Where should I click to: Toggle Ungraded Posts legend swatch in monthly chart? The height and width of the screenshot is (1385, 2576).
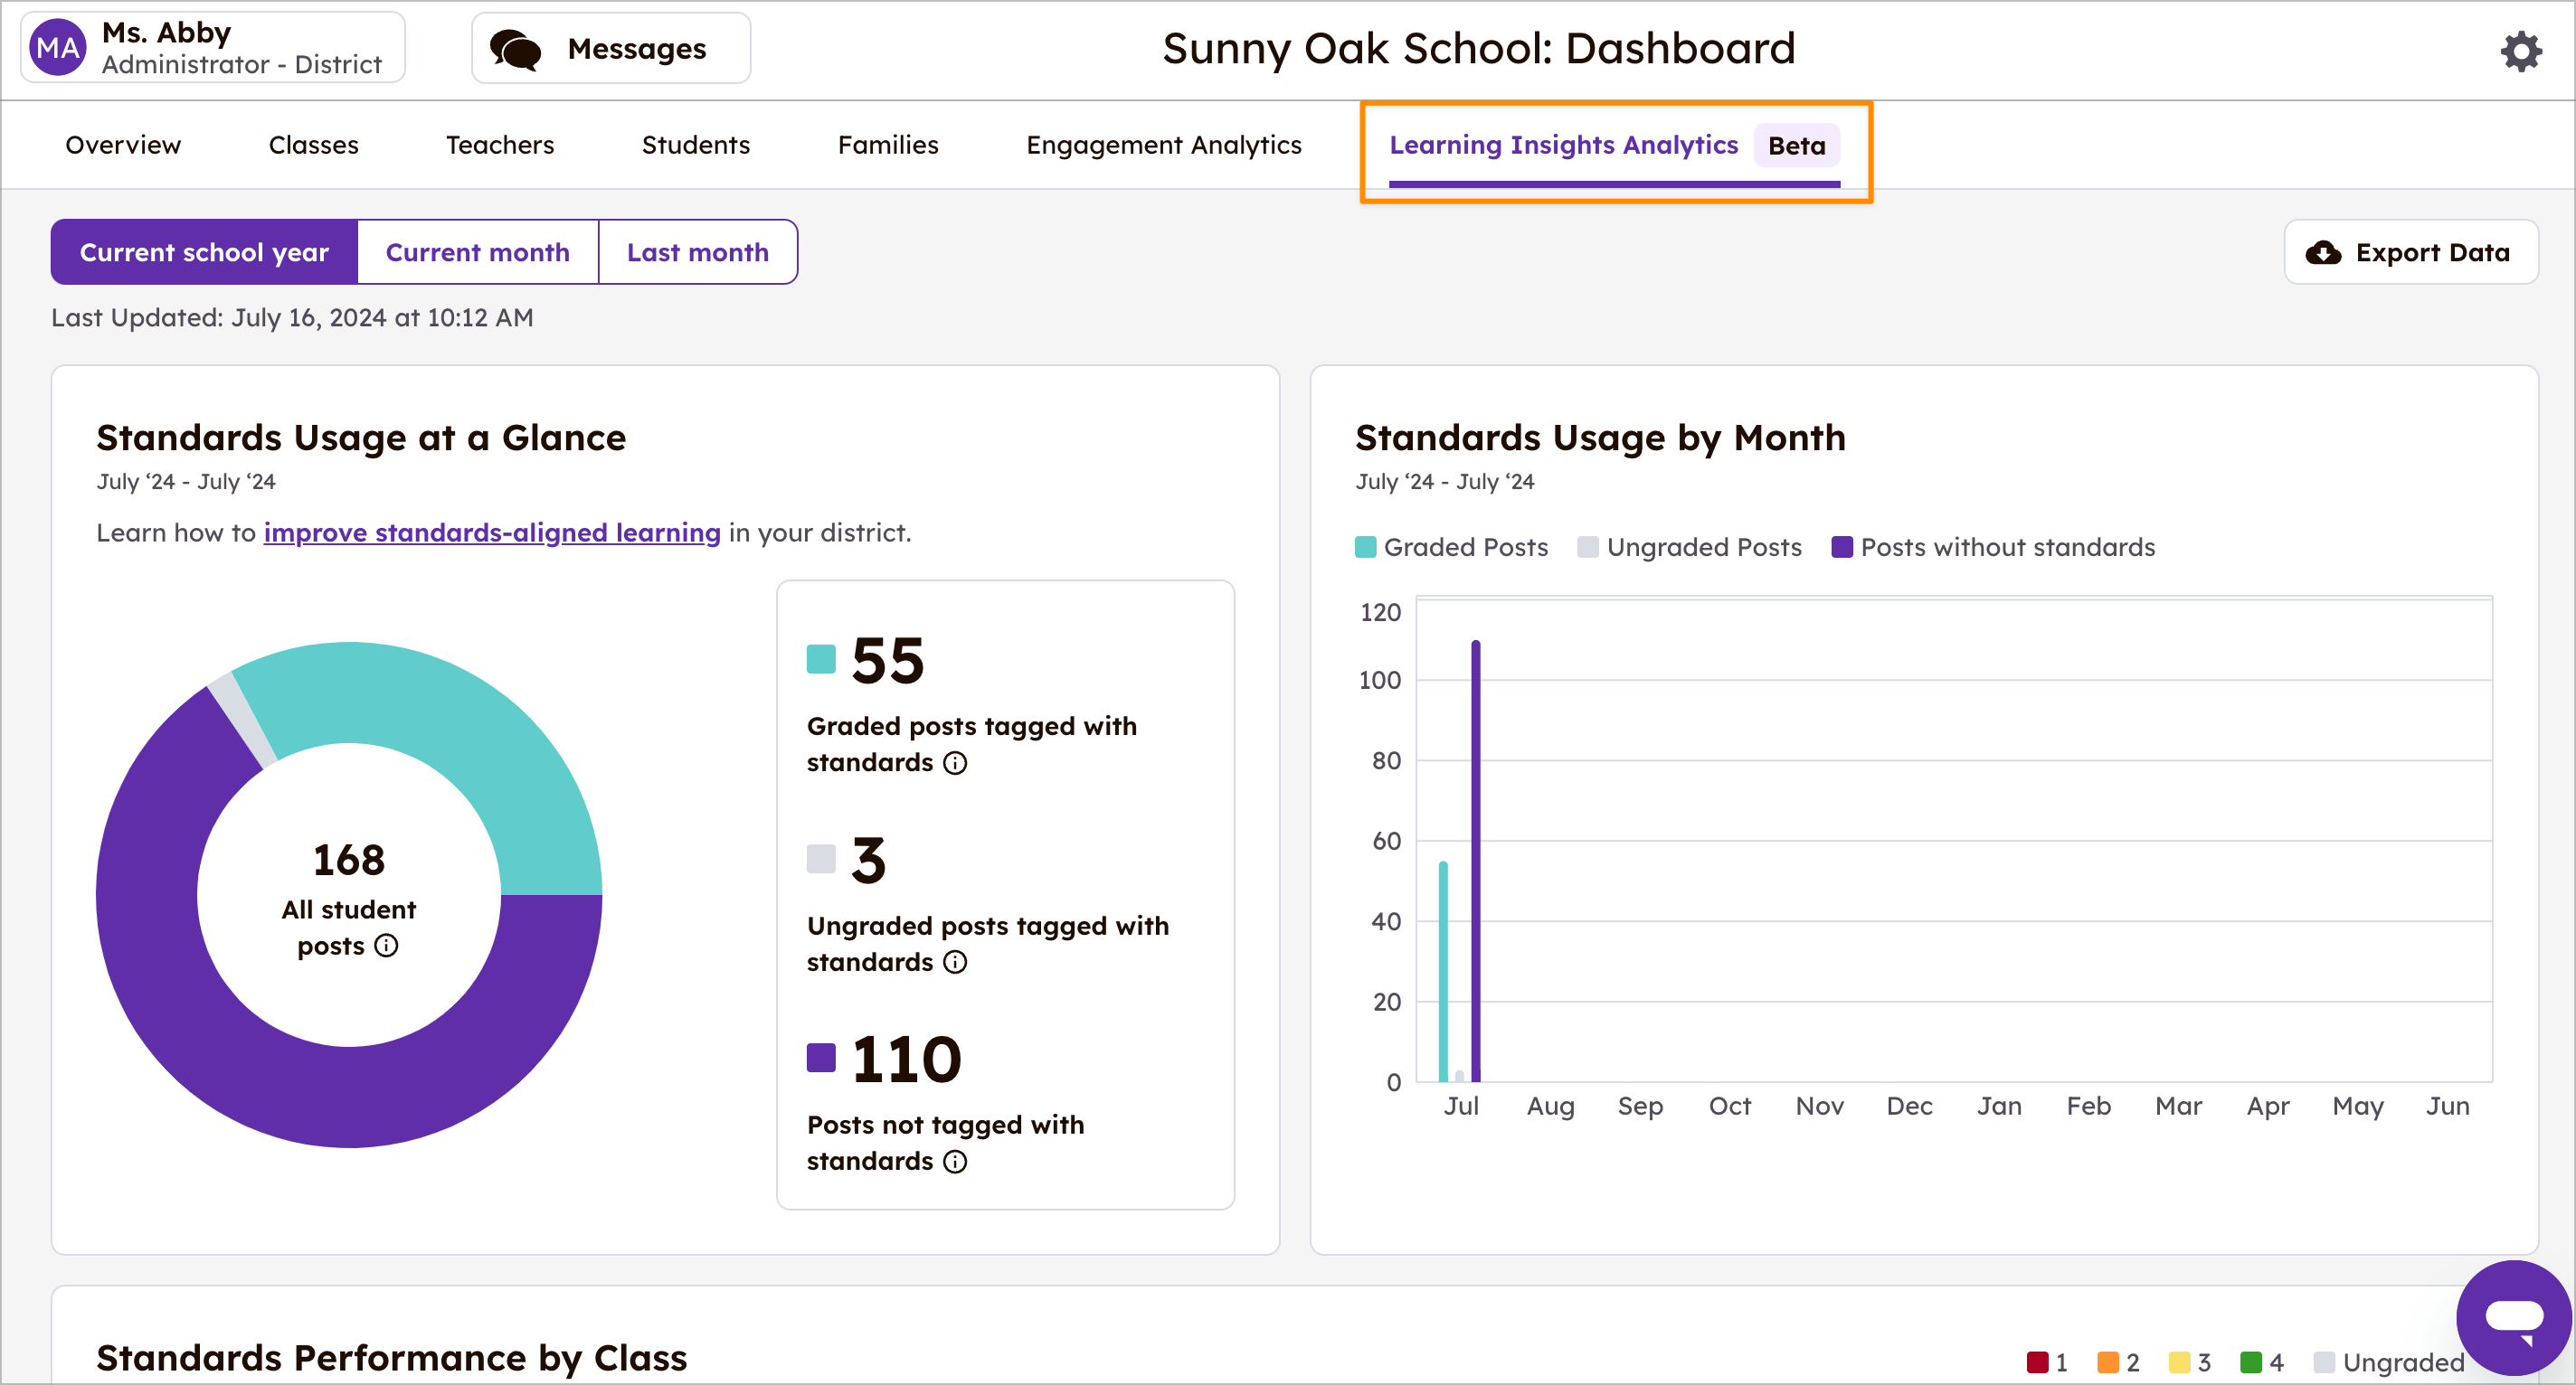(1588, 548)
